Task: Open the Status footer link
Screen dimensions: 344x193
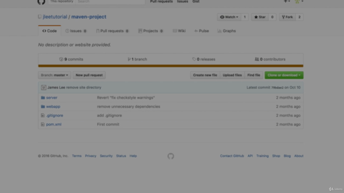Action: 121,156
